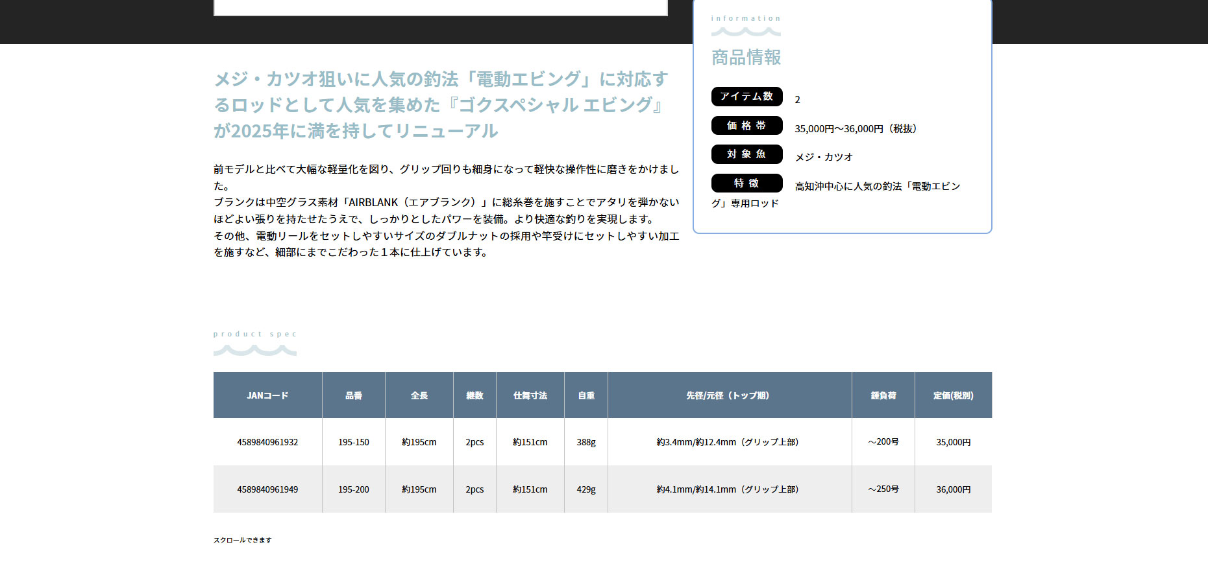Click the item count value '2'
Screen dimensions: 1208x584
(x=798, y=100)
